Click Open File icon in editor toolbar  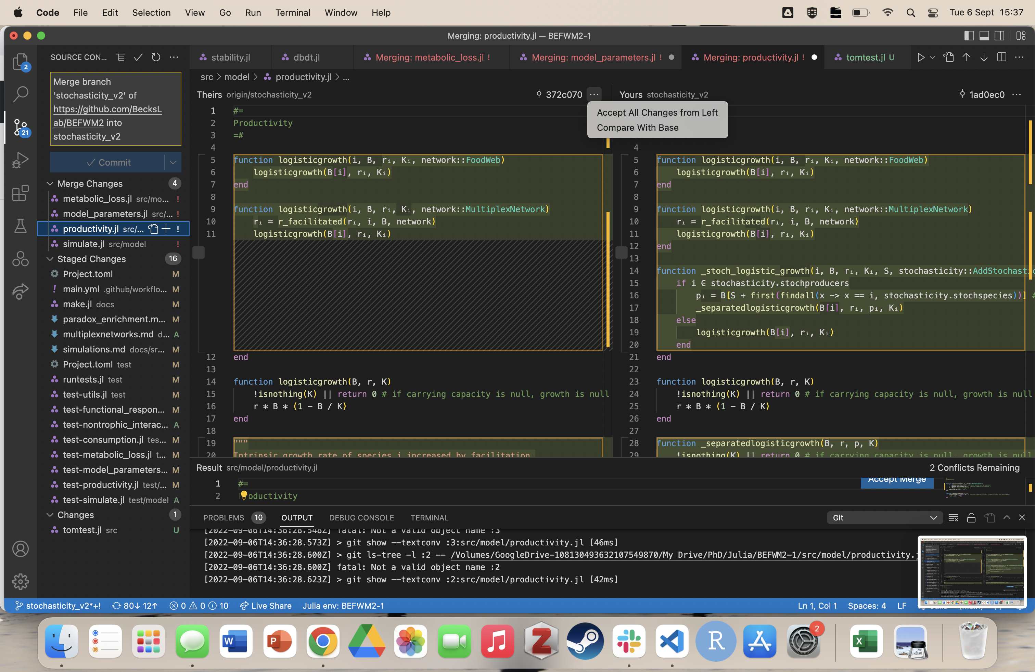(948, 57)
